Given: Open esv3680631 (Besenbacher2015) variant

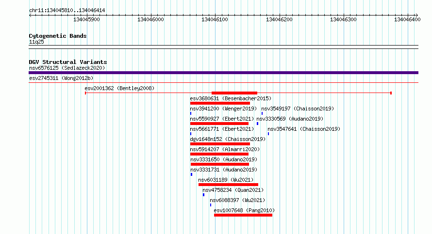Looking at the screenshot, I should tap(231, 98).
